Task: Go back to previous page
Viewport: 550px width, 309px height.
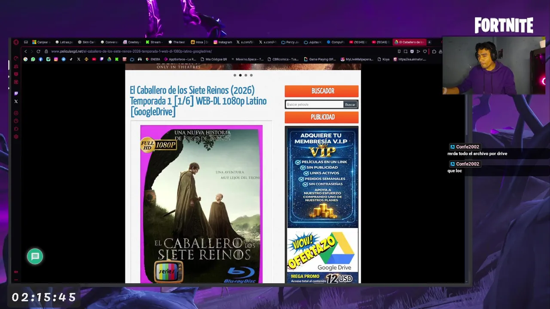Action: click(25, 51)
